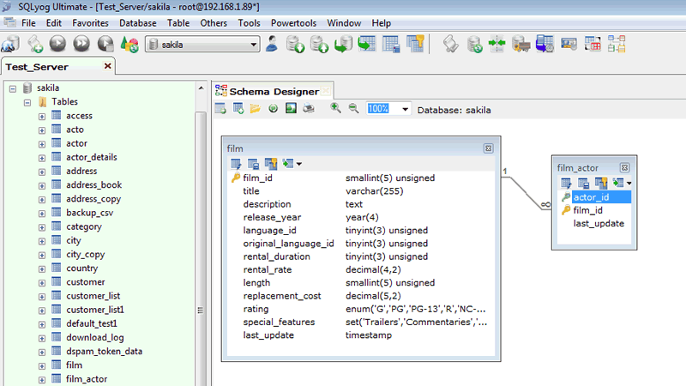This screenshot has height=386, width=686.
Task: Click the printer icon in Schema Designer
Action: click(x=309, y=108)
